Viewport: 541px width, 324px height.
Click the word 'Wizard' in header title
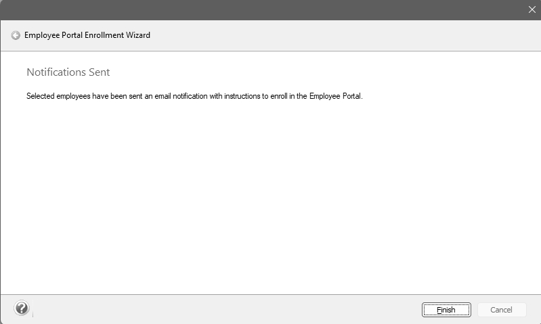137,35
